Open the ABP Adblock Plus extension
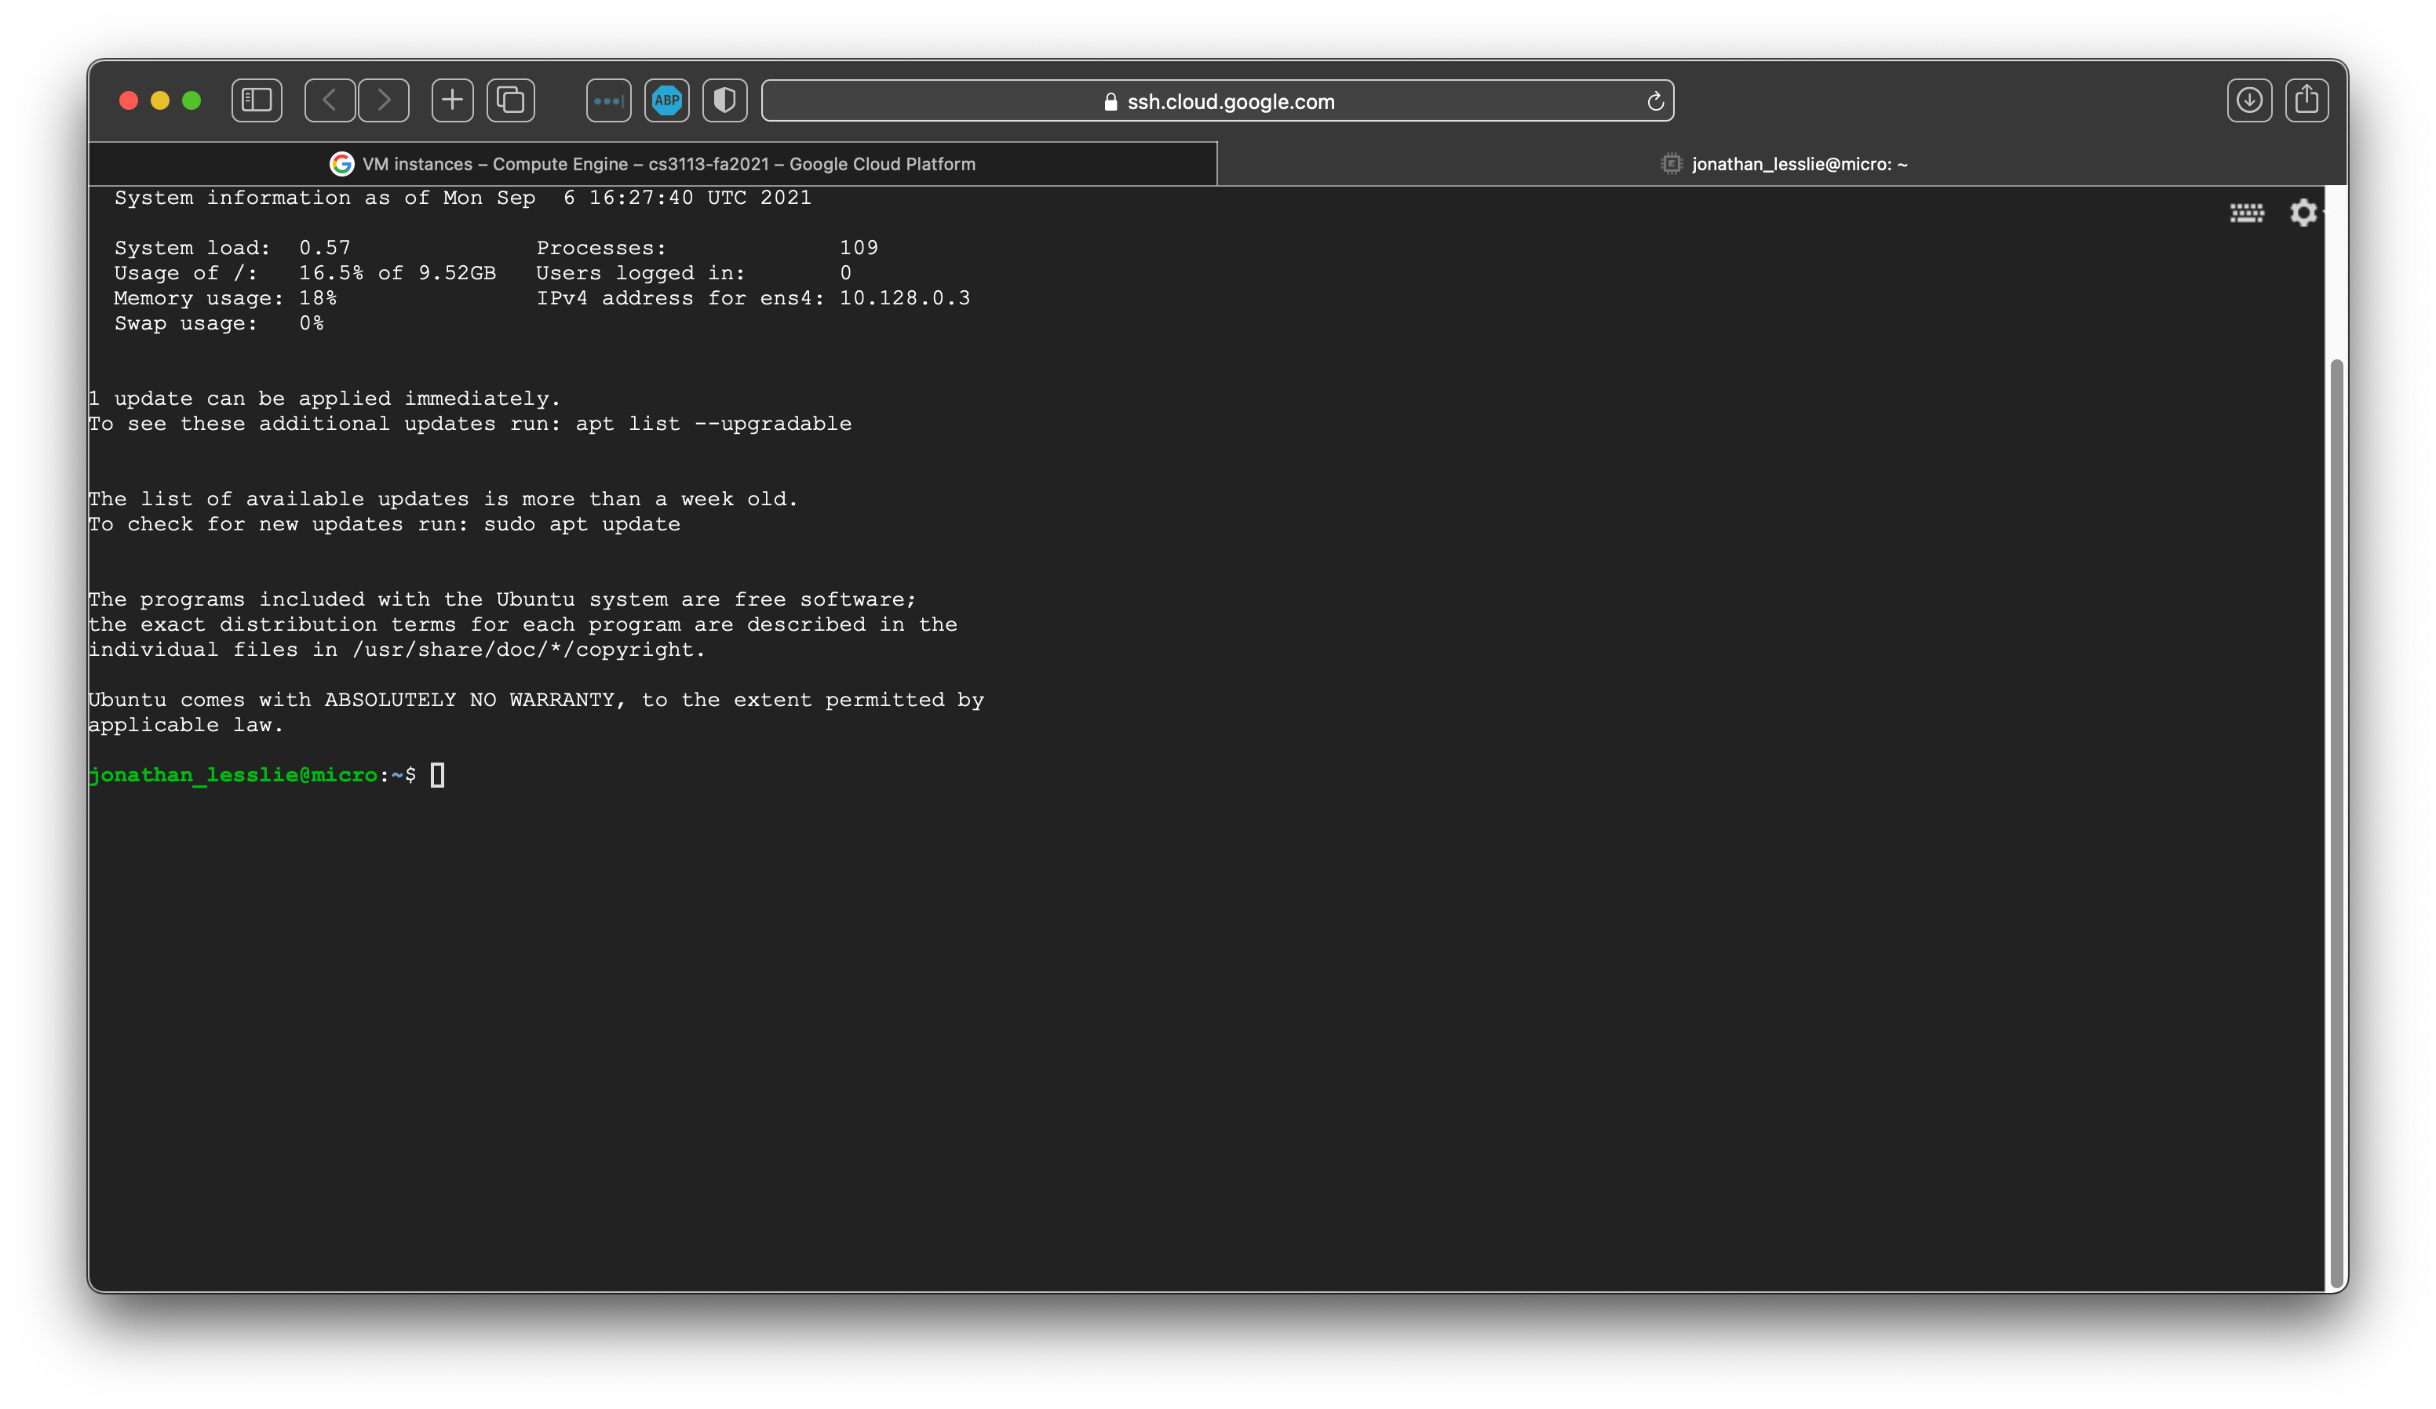Screen dimensions: 2436x1409 [x=667, y=100]
